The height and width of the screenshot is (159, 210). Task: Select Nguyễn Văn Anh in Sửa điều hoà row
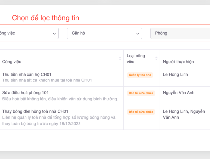pyautogui.click(x=178, y=93)
